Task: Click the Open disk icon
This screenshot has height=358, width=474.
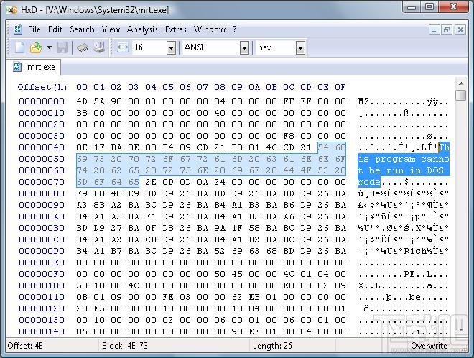Action: point(99,47)
